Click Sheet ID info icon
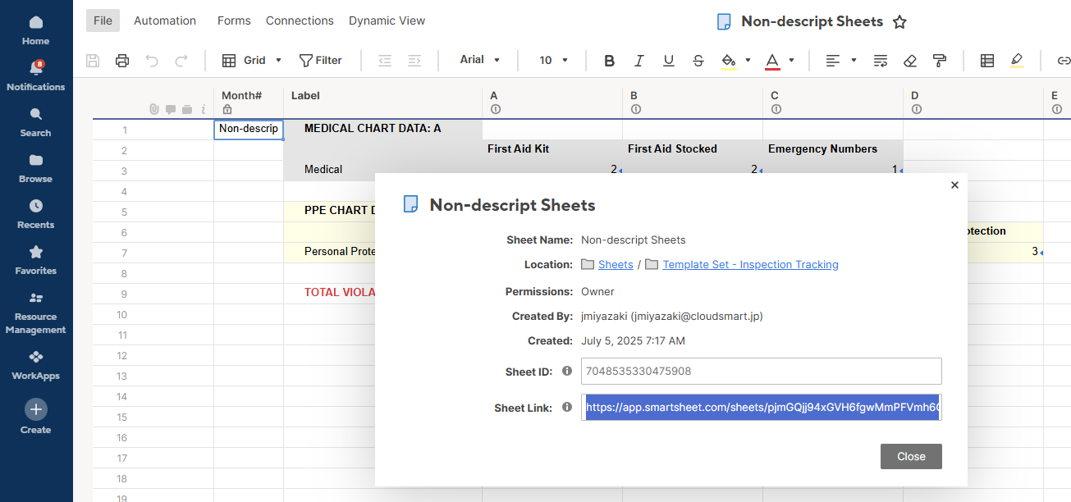 [566, 371]
